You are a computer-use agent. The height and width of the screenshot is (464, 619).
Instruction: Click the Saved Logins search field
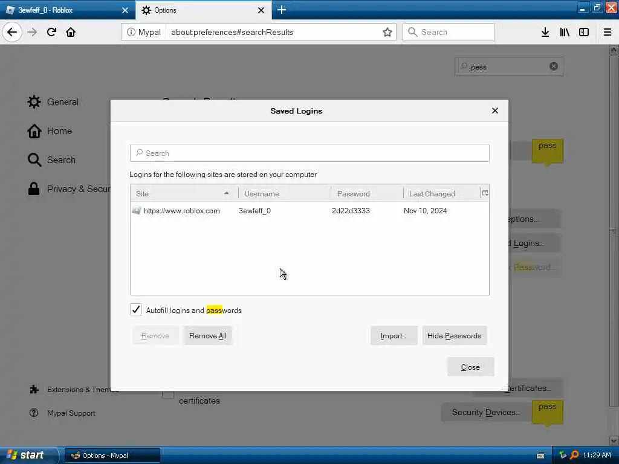point(309,153)
